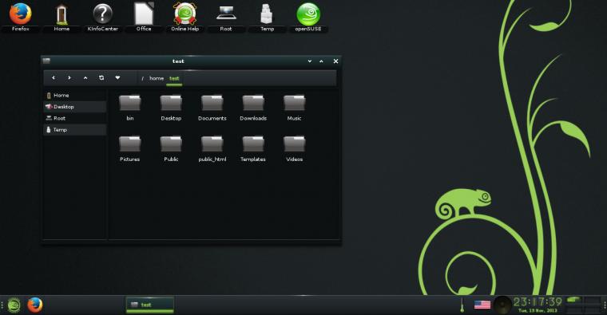607x315 pixels.
Task: Click the digital clock in the taskbar
Action: point(538,305)
